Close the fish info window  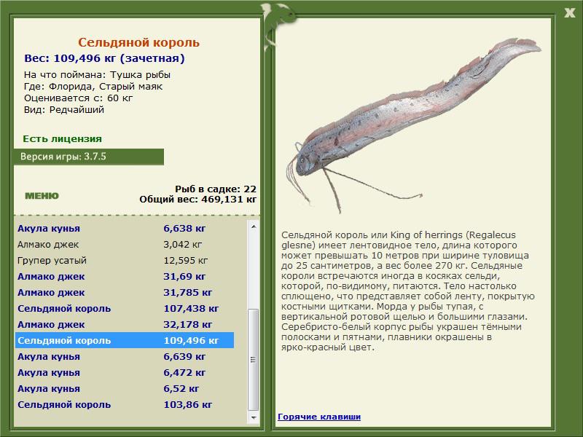click(569, 13)
